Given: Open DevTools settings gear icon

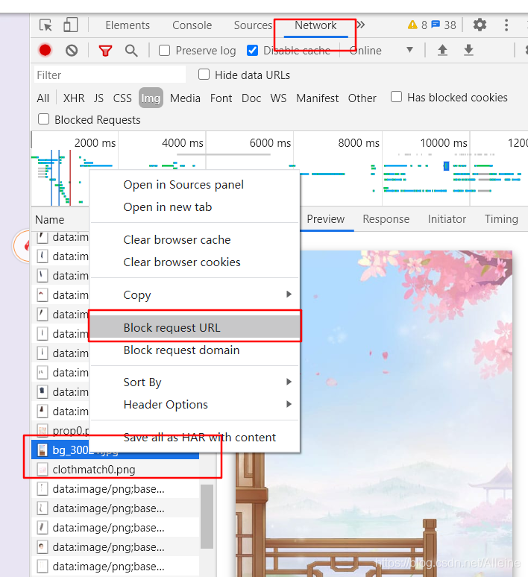Looking at the screenshot, I should click(480, 25).
